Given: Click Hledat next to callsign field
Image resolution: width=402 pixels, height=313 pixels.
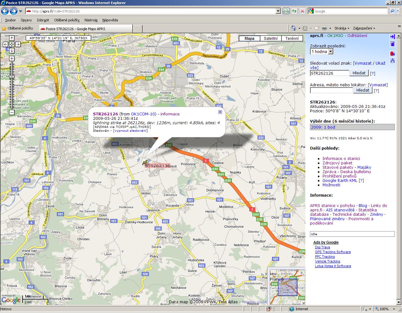Looking at the screenshot, I should pos(359,73).
